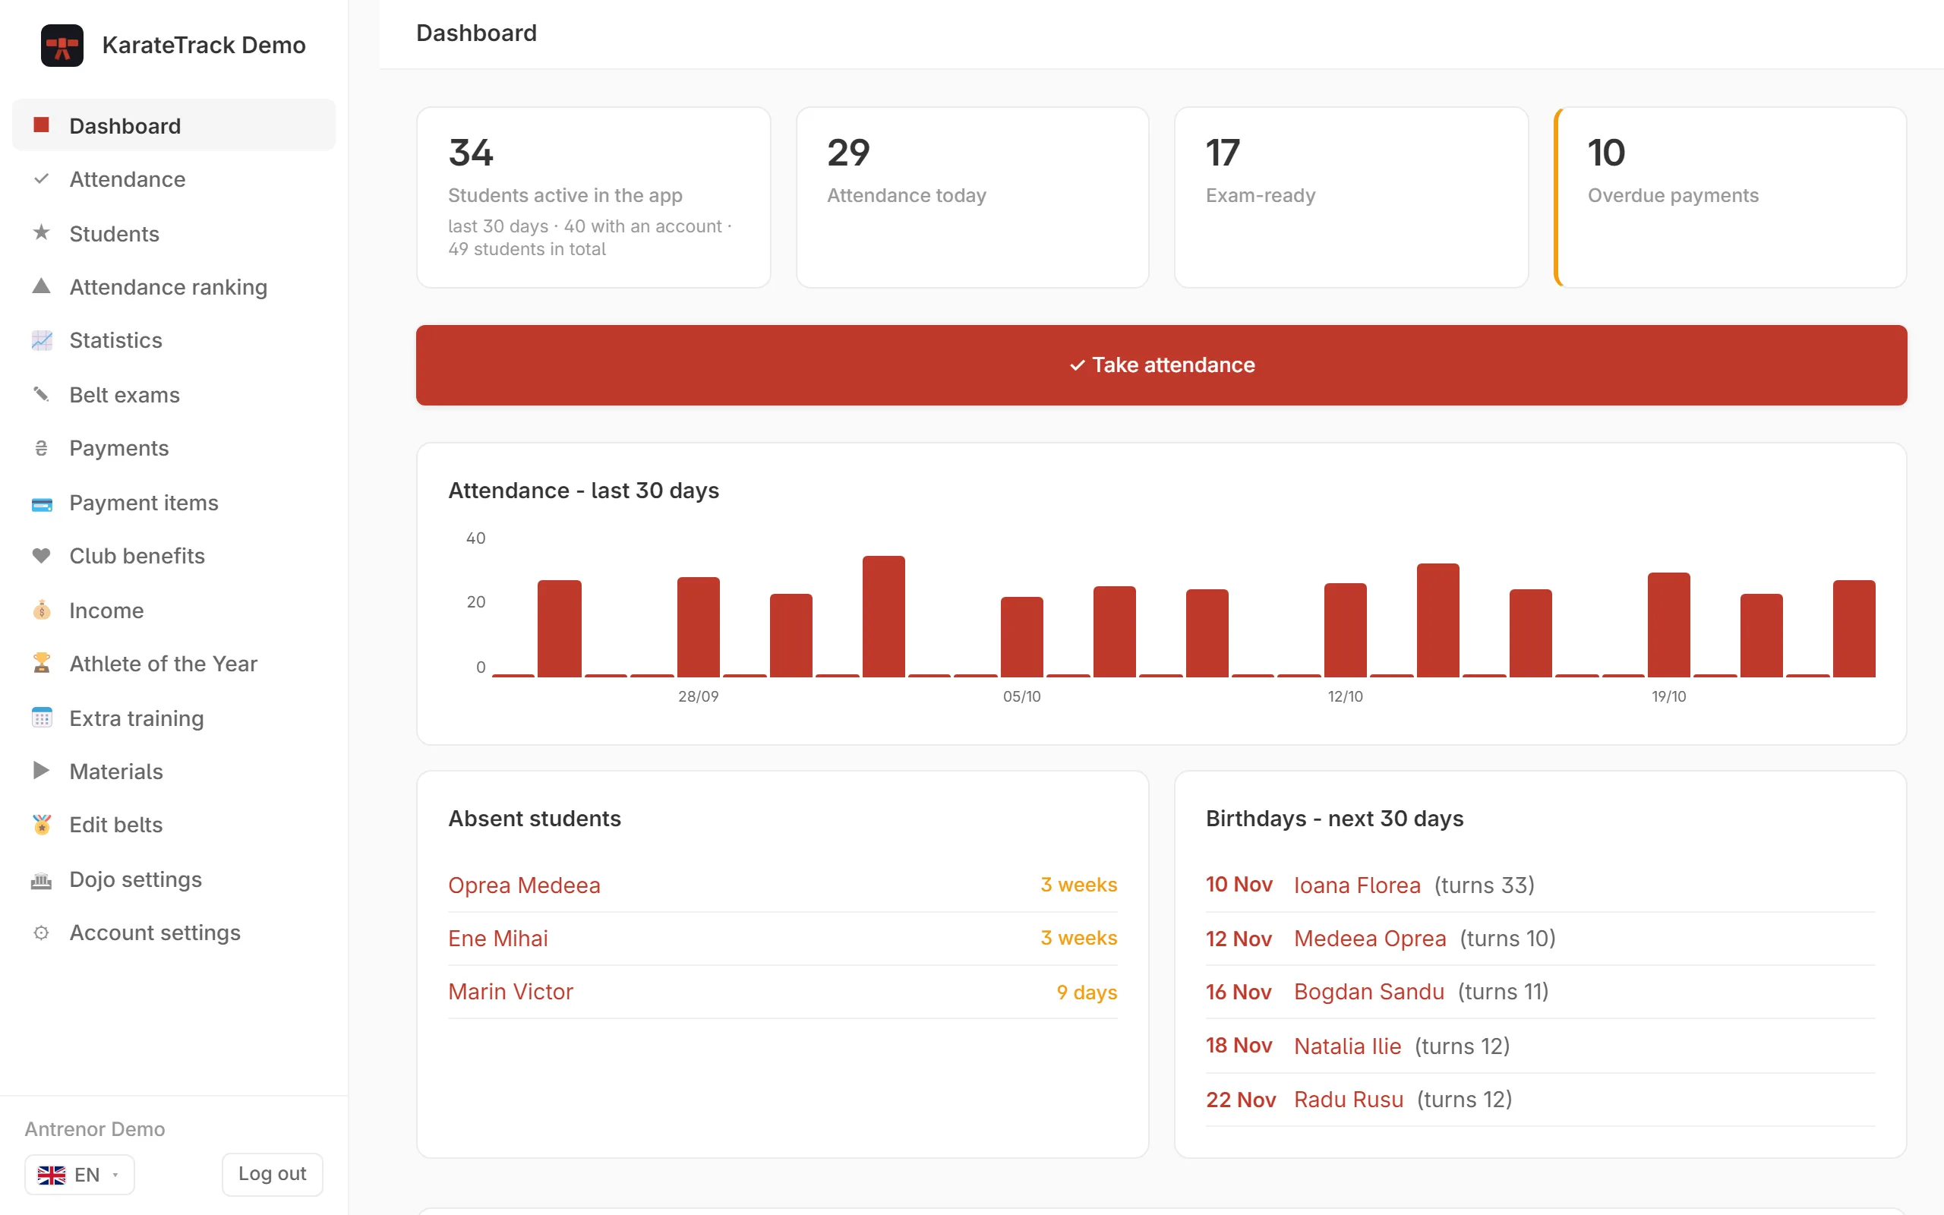Click the Belt exams pencil icon
This screenshot has height=1215, width=1944.
pos(41,394)
